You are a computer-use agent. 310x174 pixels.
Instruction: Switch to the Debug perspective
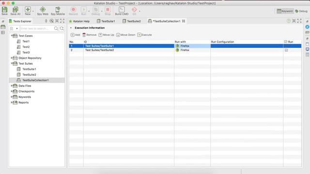pos(301,11)
